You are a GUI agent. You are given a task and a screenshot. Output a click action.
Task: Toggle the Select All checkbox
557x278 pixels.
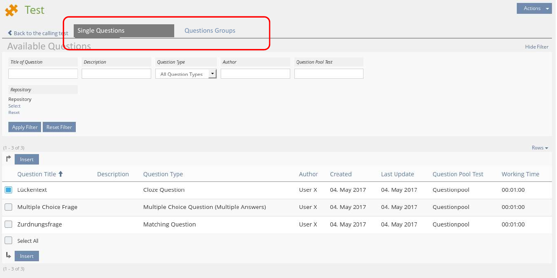point(8,241)
